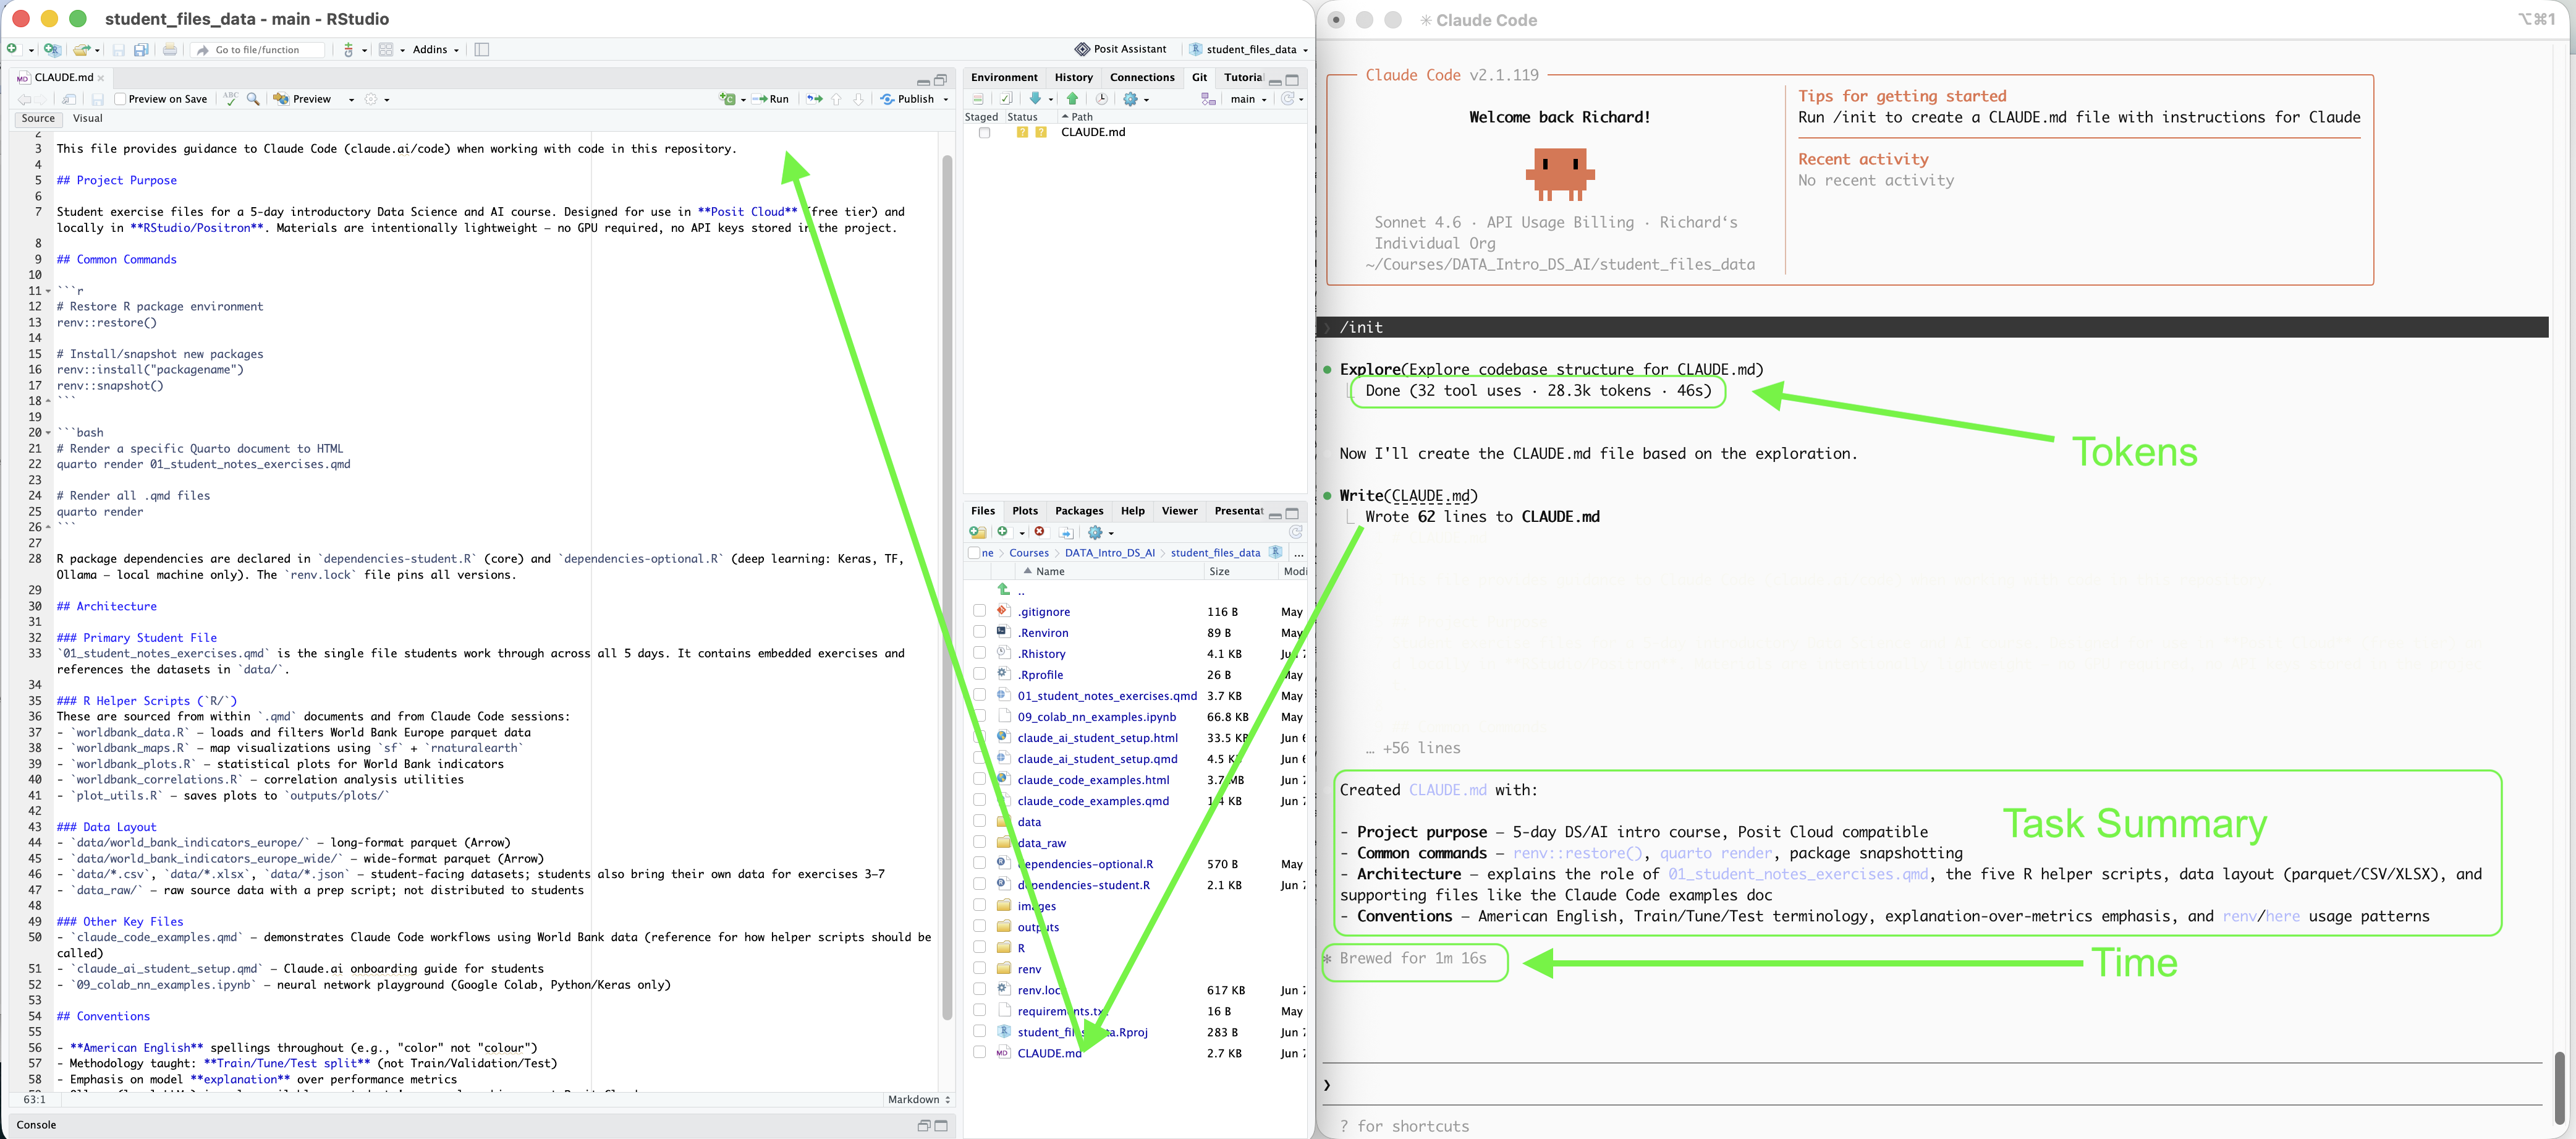Switch the editor to Visual mode
2576x1139 pixels.
[x=88, y=118]
